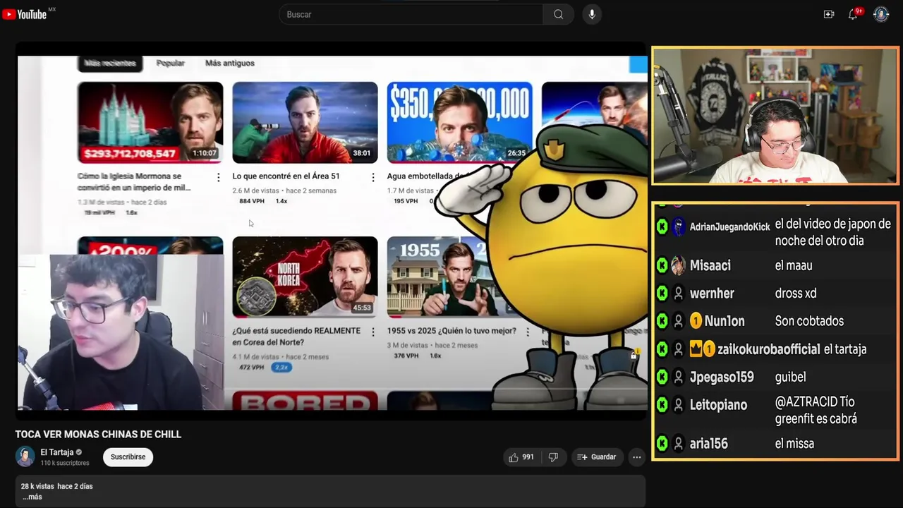The width and height of the screenshot is (903, 508).
Task: Open the North Korea video thumbnail
Action: 305,277
